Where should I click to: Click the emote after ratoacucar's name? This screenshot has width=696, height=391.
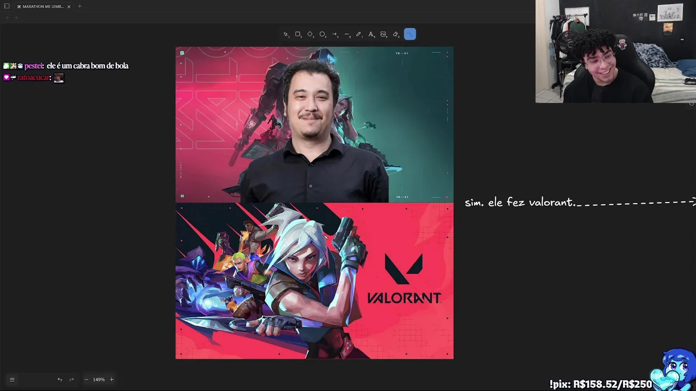[59, 78]
